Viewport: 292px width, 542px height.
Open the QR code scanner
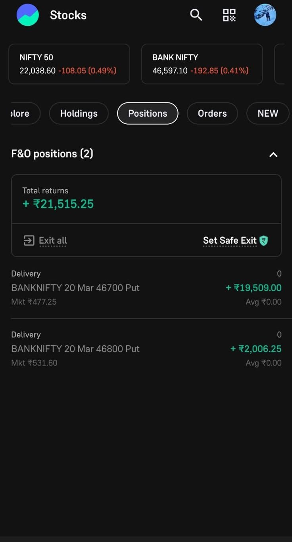(x=229, y=15)
